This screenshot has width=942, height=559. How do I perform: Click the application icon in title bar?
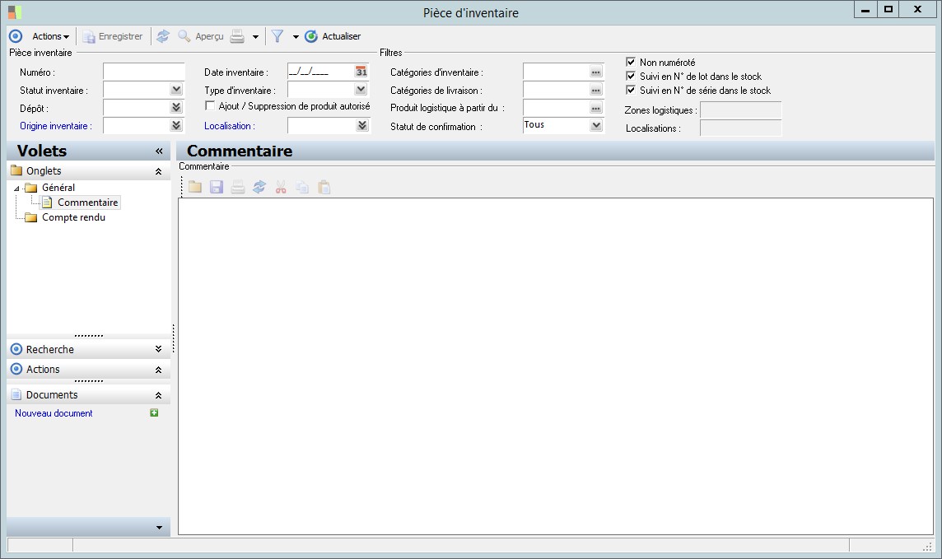point(15,12)
